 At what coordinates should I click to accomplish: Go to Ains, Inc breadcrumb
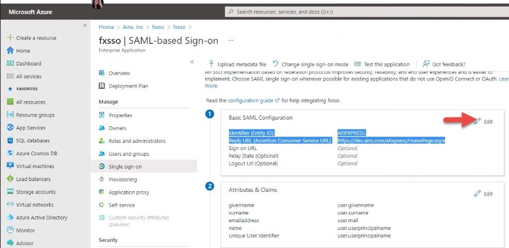click(133, 27)
